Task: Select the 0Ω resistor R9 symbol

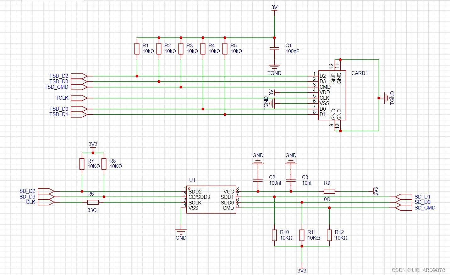Action: (329, 191)
